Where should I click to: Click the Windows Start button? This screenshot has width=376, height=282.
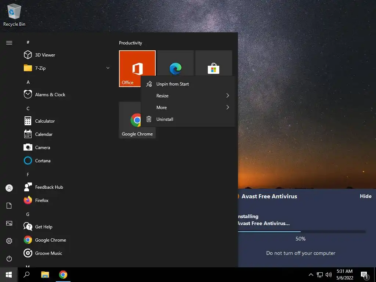9,275
